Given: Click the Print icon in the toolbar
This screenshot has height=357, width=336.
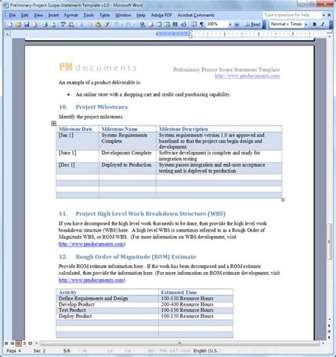Looking at the screenshot, I should click(x=45, y=24).
